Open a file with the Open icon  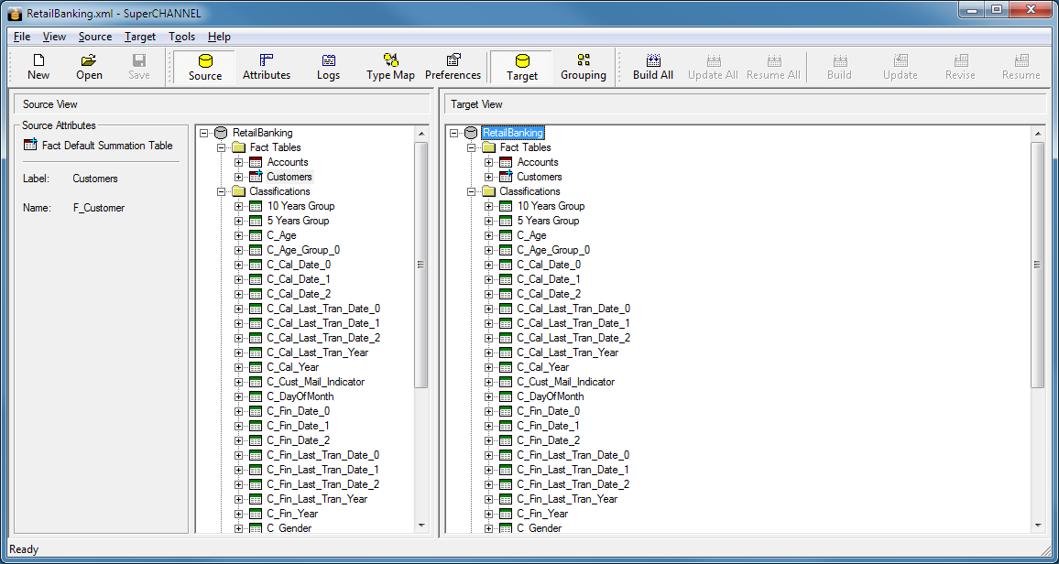tap(89, 67)
